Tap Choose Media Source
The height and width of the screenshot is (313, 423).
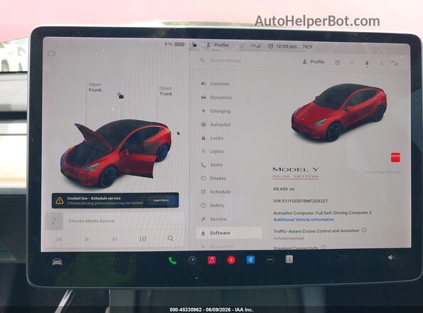91,221
